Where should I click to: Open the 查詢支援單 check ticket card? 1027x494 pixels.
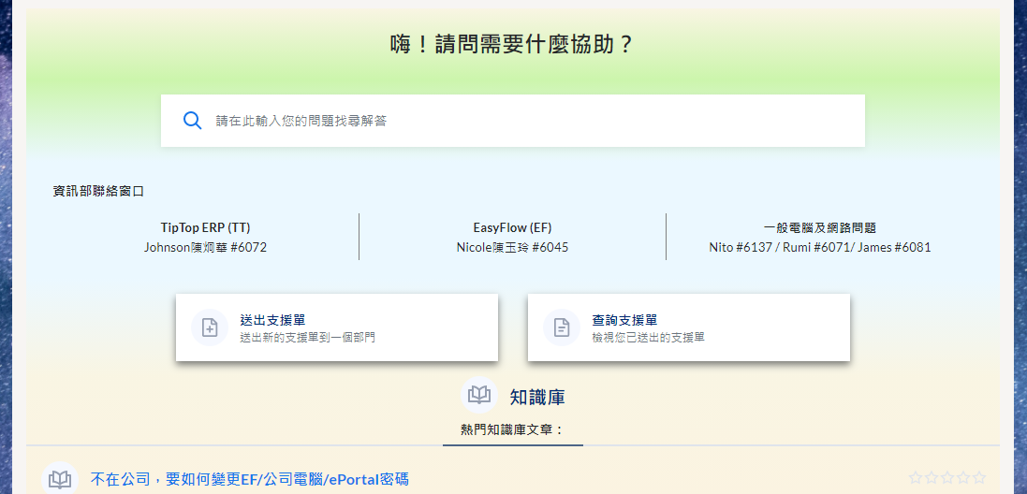pos(689,327)
